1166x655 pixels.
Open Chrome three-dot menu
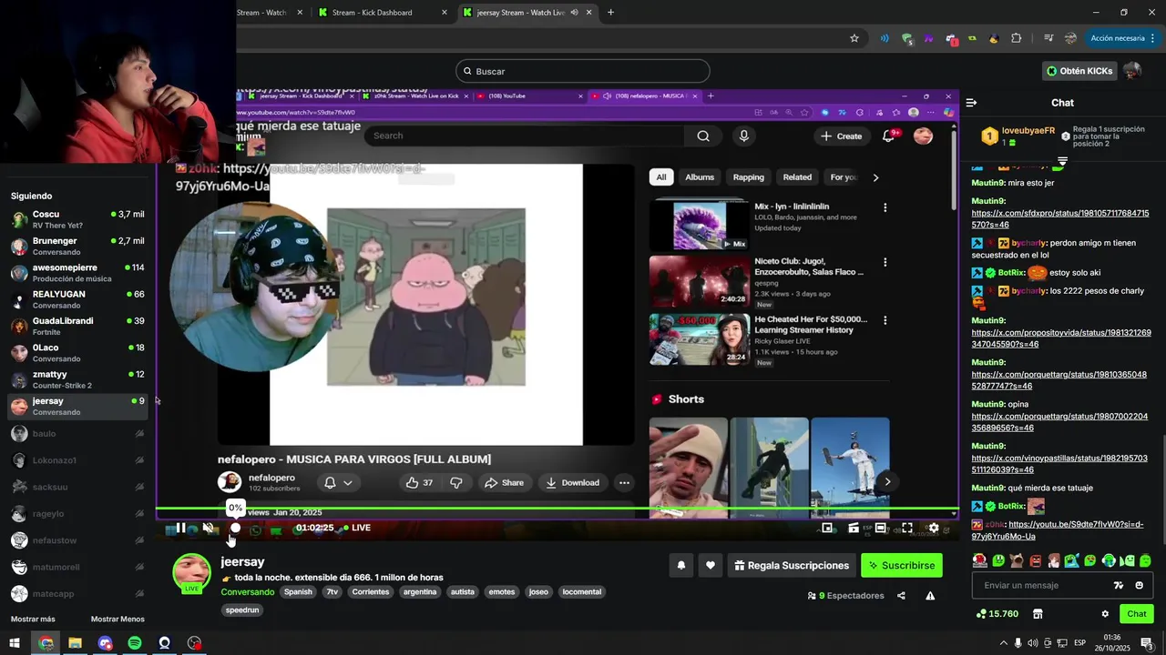[x=1154, y=38]
